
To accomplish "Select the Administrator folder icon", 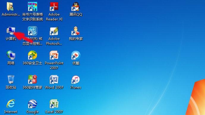I will [x=10, y=6].
